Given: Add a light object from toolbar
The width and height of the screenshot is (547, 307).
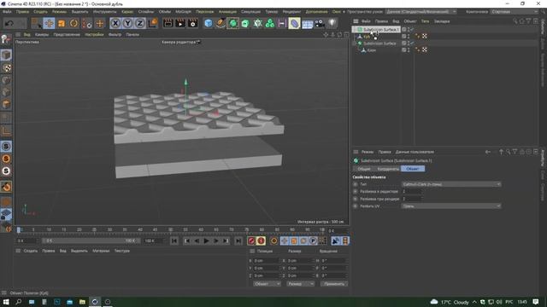Looking at the screenshot, I should pos(332,23).
